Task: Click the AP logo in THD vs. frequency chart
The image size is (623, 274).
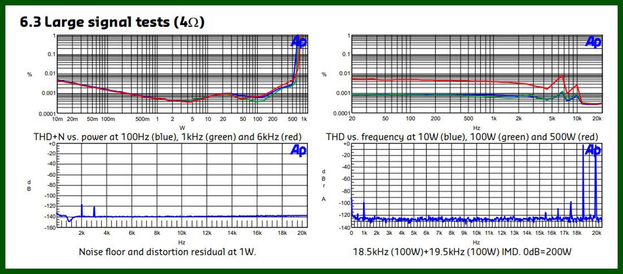Action: (593, 42)
